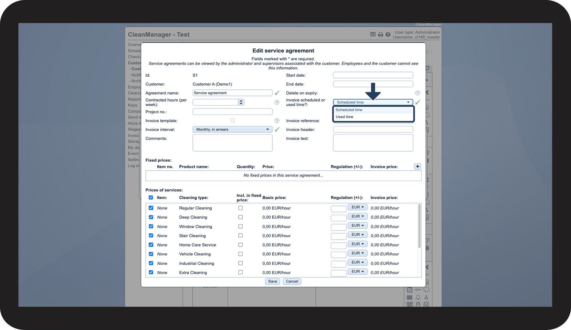The height and width of the screenshot is (330, 571).
Task: Click the End date field
Action: click(373, 84)
